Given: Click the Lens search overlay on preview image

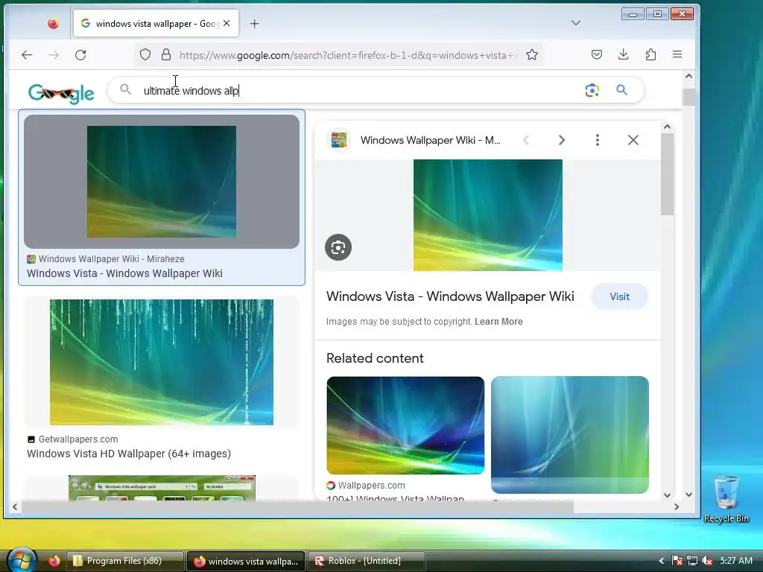Looking at the screenshot, I should tap(338, 247).
